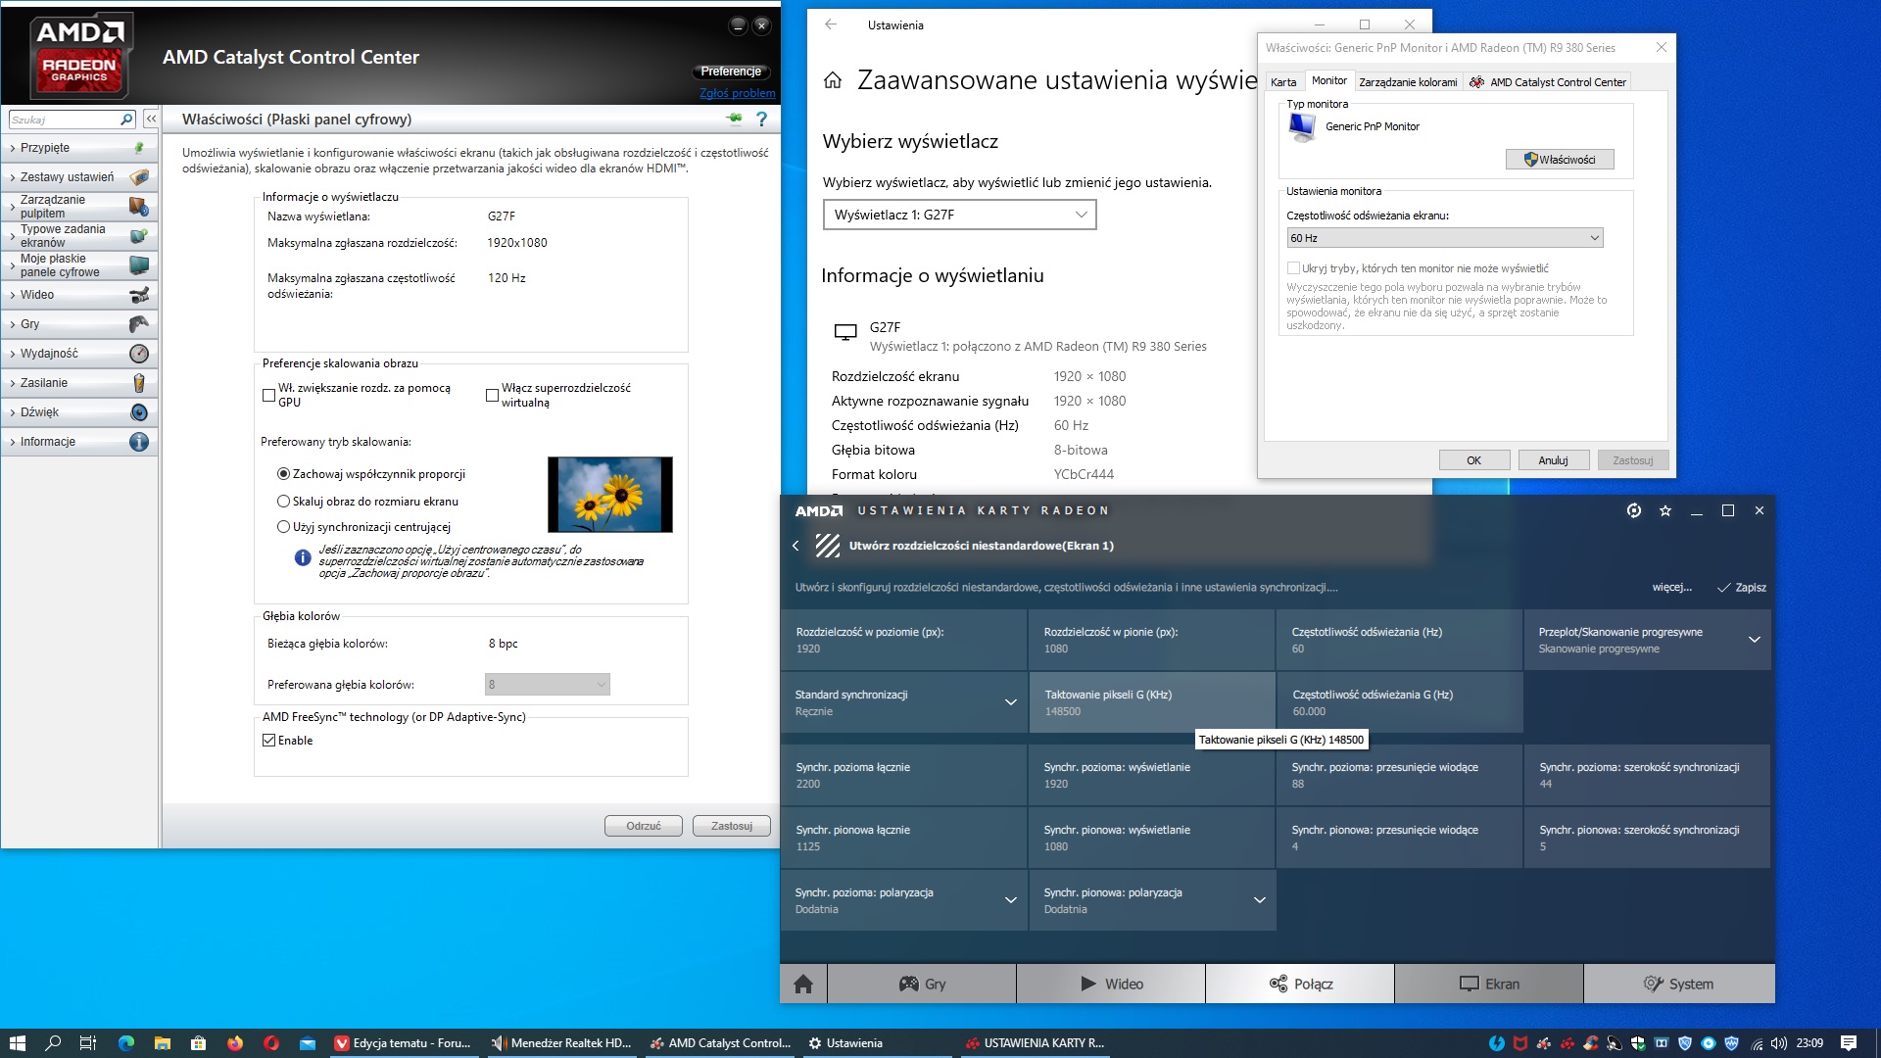
Task: Click the Radeon Settings refresh circular icon
Action: pos(1634,510)
